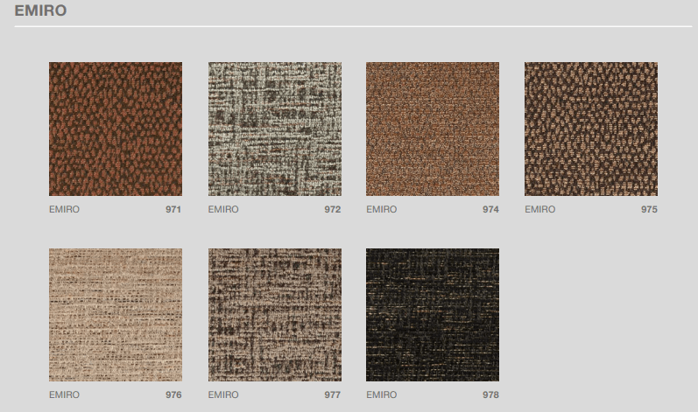This screenshot has width=698, height=412.
Task: Click the number 972 label
Action: (x=333, y=209)
